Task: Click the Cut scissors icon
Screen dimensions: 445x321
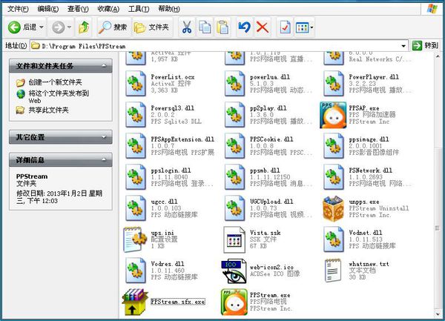Action: (187, 27)
